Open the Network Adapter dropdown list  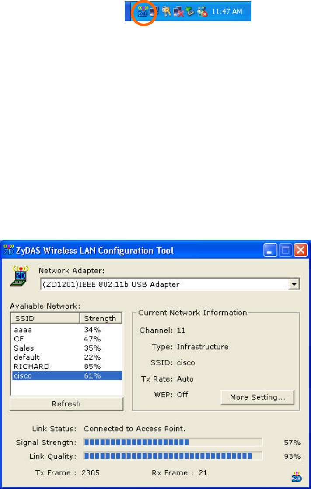click(294, 284)
